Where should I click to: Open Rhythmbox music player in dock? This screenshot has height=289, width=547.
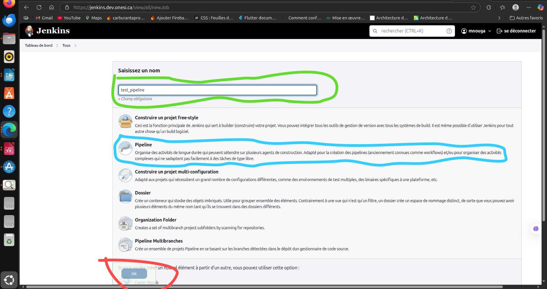9,57
